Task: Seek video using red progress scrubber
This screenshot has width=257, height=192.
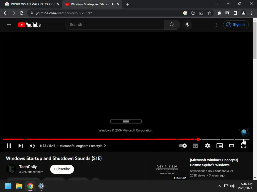Action: coord(198,139)
